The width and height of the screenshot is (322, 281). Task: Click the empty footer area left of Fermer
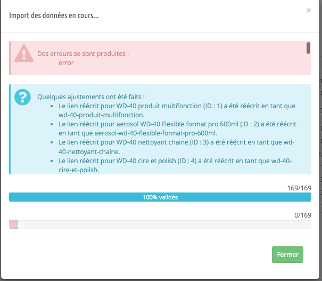click(138, 255)
